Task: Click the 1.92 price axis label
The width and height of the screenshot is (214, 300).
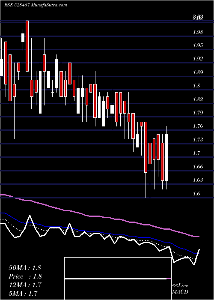Action: pos(197,59)
